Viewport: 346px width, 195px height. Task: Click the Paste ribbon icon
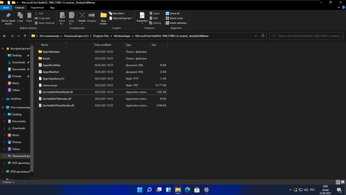click(x=29, y=17)
